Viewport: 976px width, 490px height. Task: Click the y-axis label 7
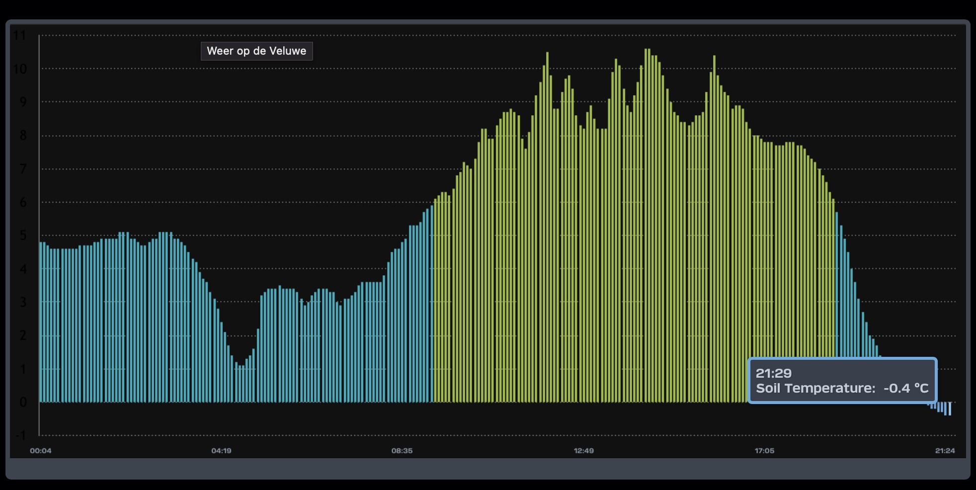pos(23,169)
